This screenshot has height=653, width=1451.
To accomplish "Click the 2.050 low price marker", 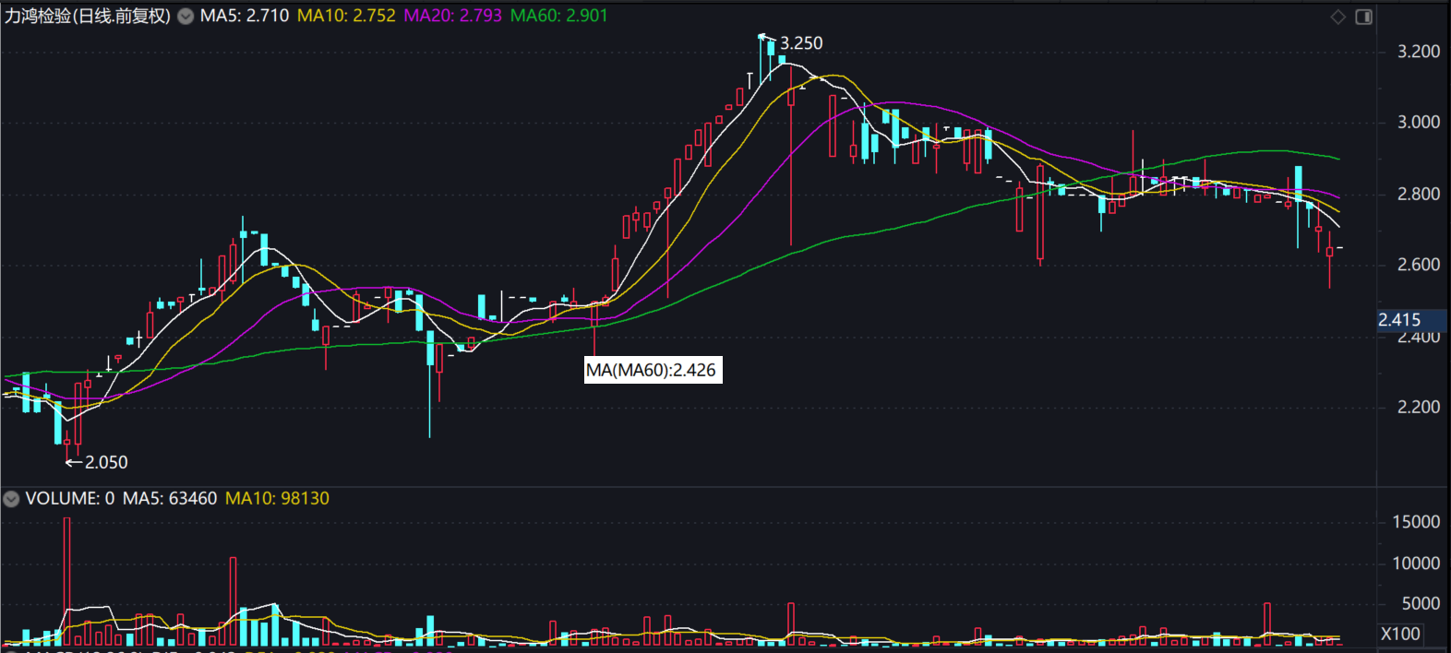I will point(105,462).
